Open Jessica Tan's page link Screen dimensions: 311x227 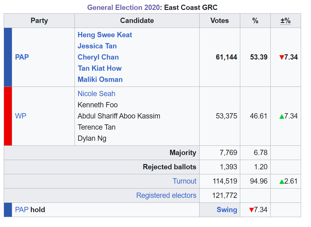tap(97, 46)
